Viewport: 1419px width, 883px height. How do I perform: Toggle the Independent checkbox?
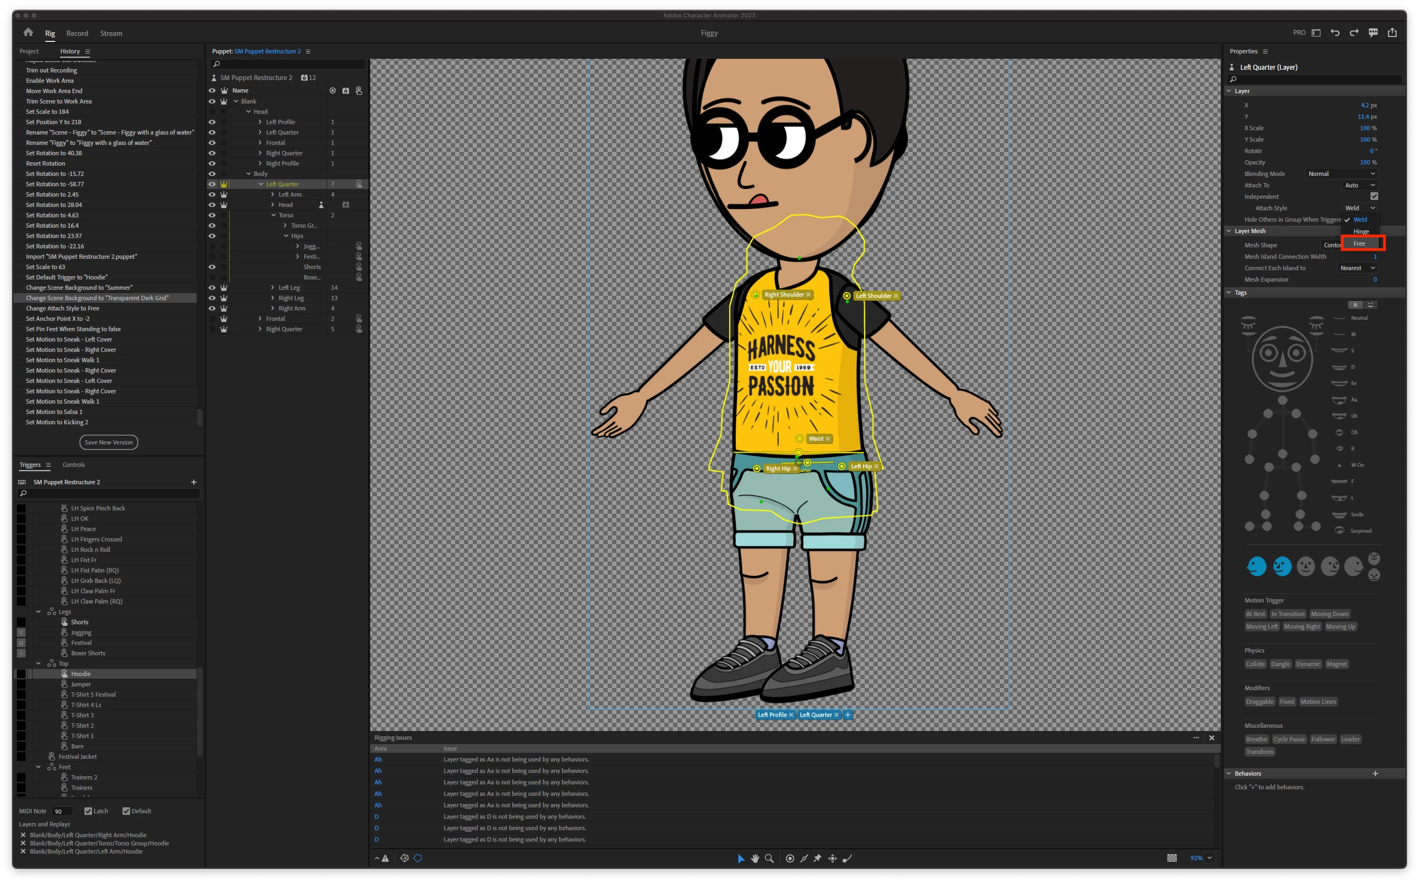1374,196
